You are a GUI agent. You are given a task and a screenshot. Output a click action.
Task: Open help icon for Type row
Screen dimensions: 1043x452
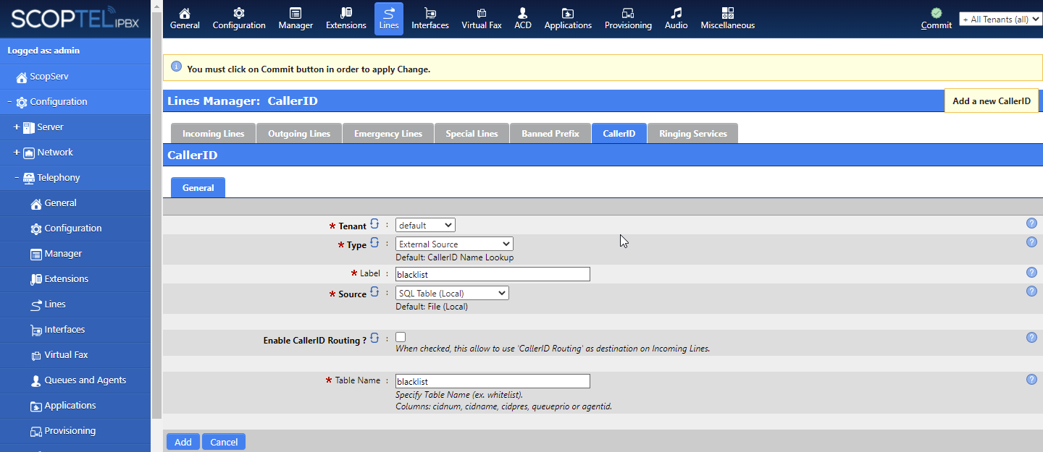(x=1031, y=242)
